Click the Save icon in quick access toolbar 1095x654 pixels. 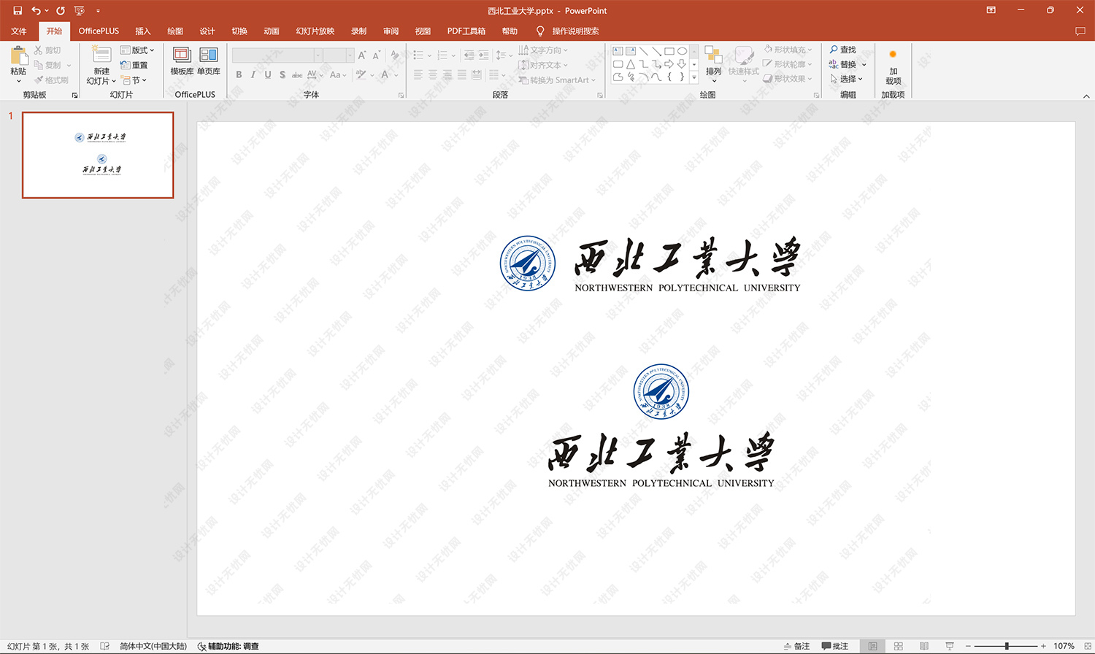coord(18,10)
